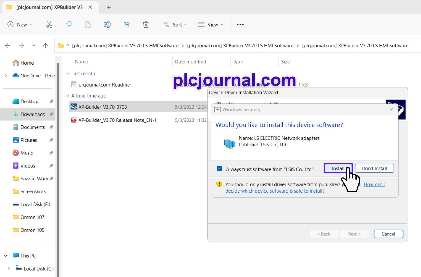Collapse the This PC tree node
The image size is (421, 277).
(x=6, y=256)
